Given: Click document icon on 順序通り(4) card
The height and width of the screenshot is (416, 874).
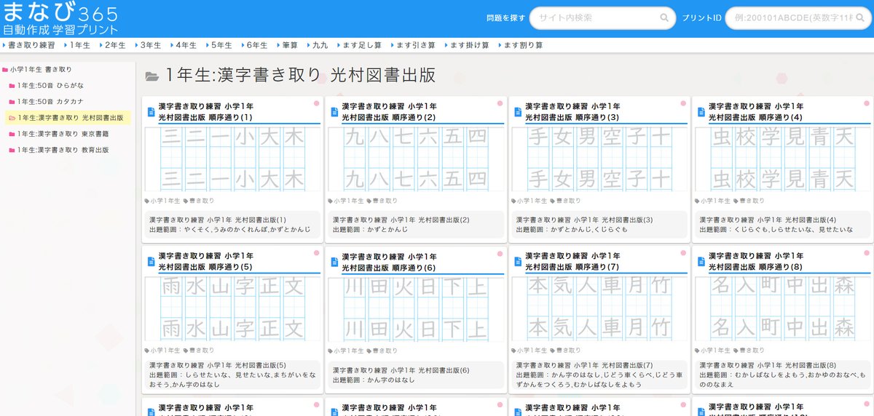Looking at the screenshot, I should pyautogui.click(x=701, y=111).
